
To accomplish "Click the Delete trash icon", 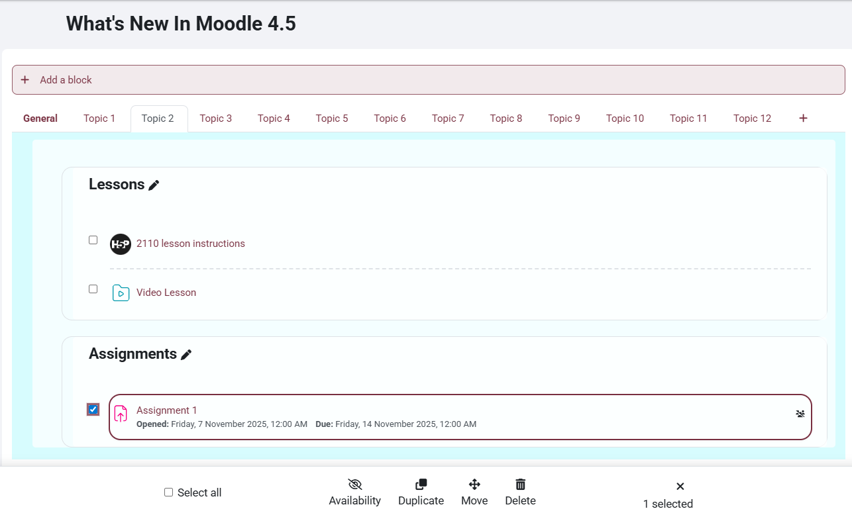I will (521, 485).
